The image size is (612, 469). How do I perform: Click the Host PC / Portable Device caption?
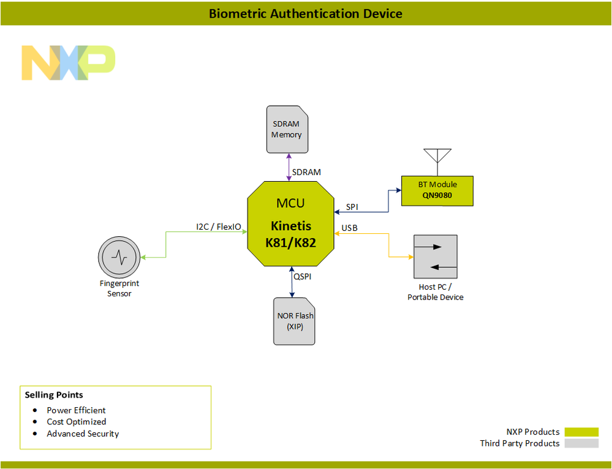pos(435,292)
